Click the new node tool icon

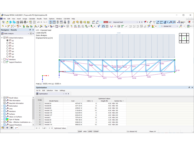point(3,26)
